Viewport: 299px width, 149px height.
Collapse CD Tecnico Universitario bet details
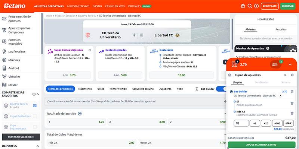coord(280,96)
